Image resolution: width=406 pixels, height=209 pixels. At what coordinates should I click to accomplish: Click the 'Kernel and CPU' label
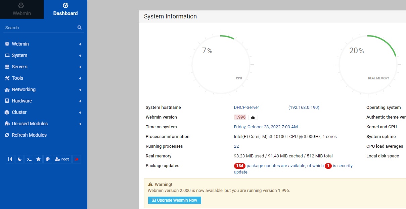pyautogui.click(x=381, y=127)
